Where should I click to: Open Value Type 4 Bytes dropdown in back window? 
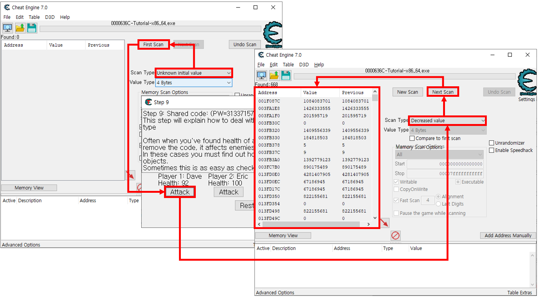point(194,83)
